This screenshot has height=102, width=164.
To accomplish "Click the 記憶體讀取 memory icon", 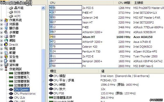I will pos(11,73).
